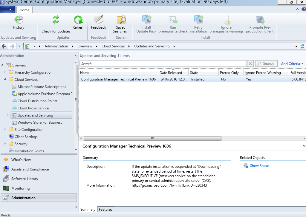Viewport: 306px width, 217px height.
Task: Select Cloud Proxy Service node
Action: click(30, 108)
